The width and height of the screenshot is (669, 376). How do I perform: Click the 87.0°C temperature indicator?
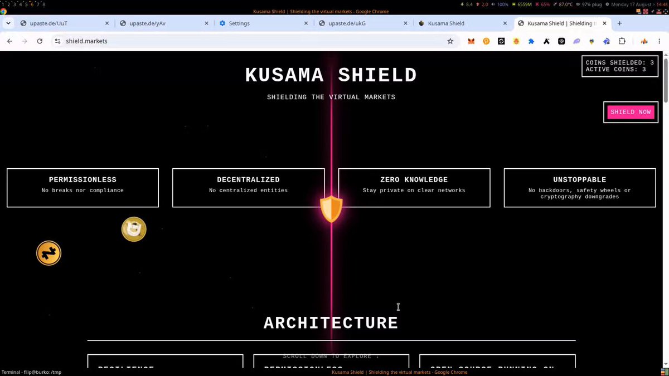(564, 4)
